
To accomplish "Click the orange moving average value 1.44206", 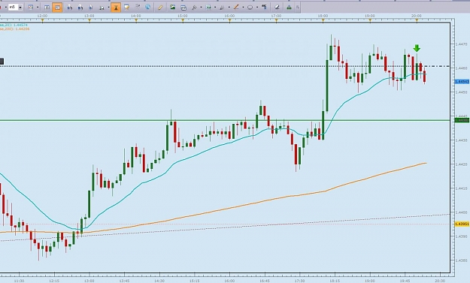I will 23,29.
